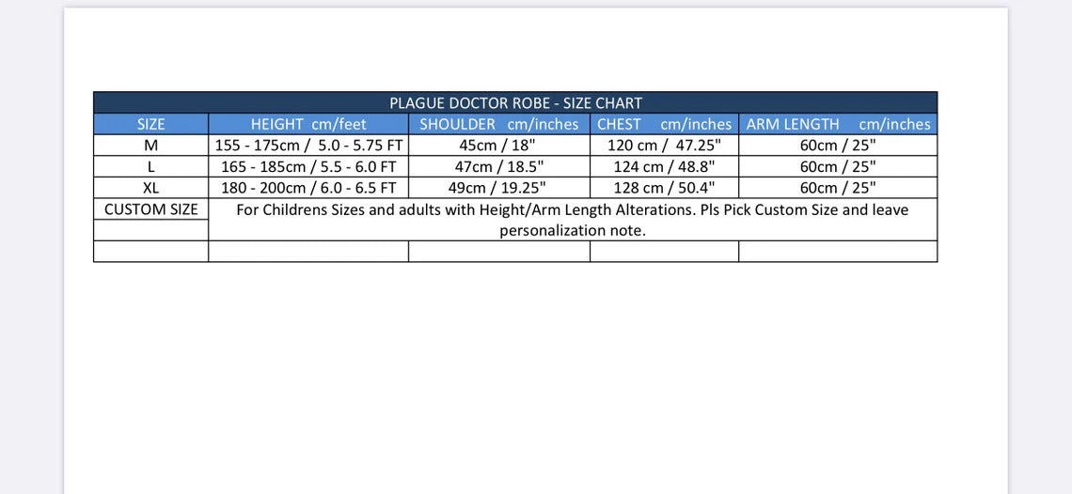Select the 124 cm / 48.8" chest cell

[664, 167]
